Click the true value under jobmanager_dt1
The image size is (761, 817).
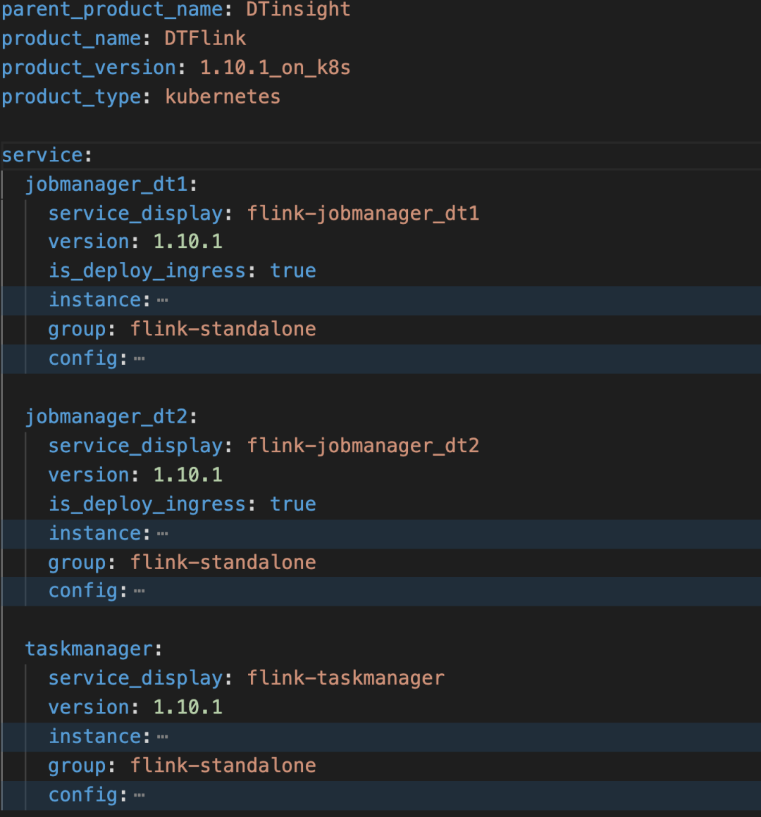pyautogui.click(x=293, y=271)
